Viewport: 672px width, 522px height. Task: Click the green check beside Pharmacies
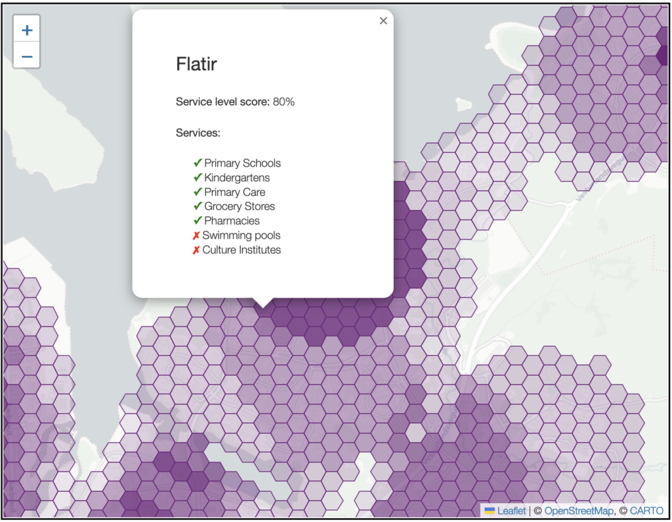[x=197, y=221]
